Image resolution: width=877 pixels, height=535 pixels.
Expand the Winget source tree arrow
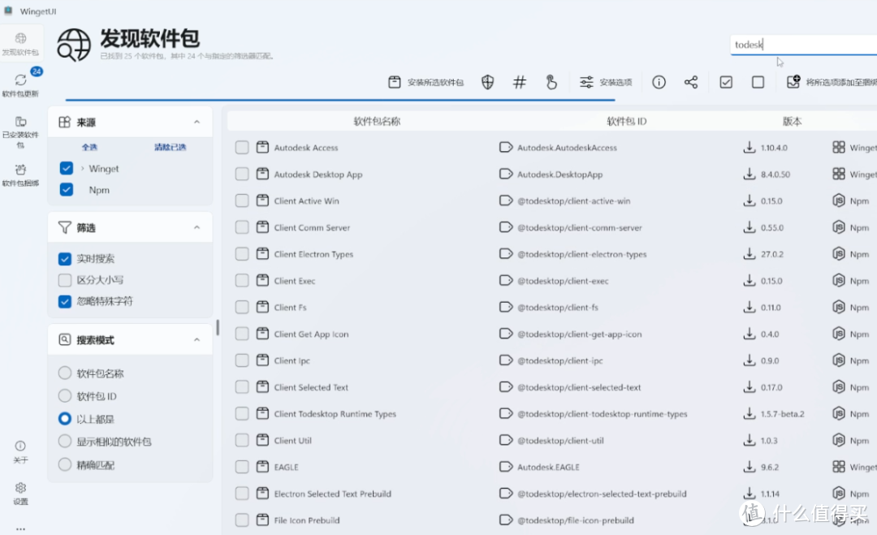point(82,168)
